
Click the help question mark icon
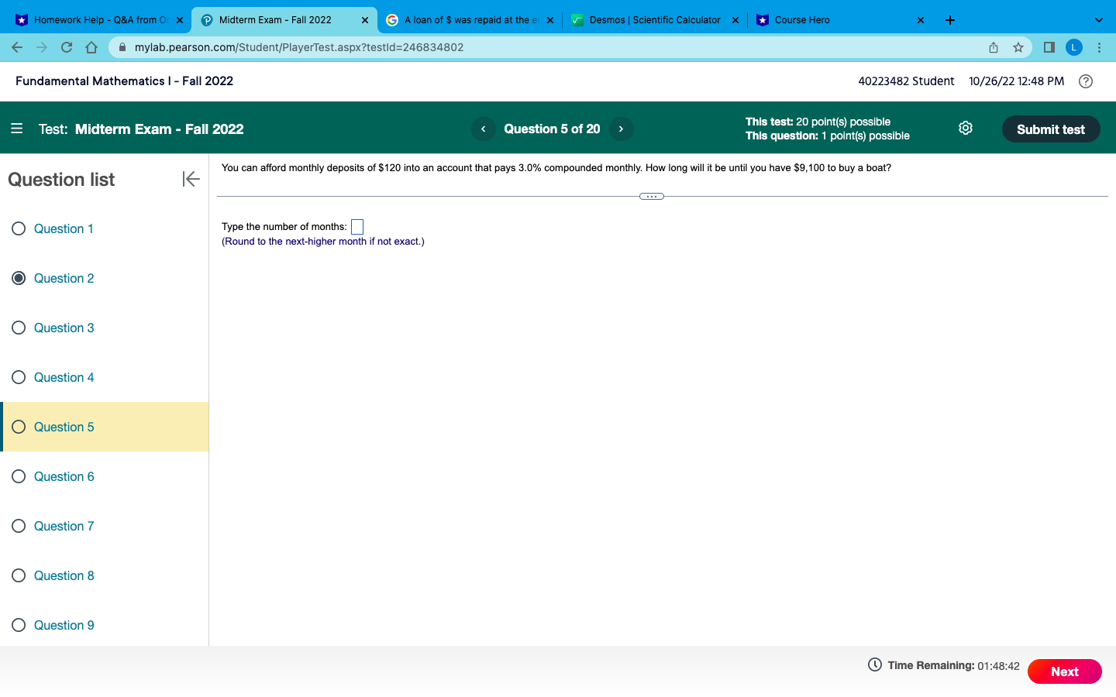[x=1085, y=81]
